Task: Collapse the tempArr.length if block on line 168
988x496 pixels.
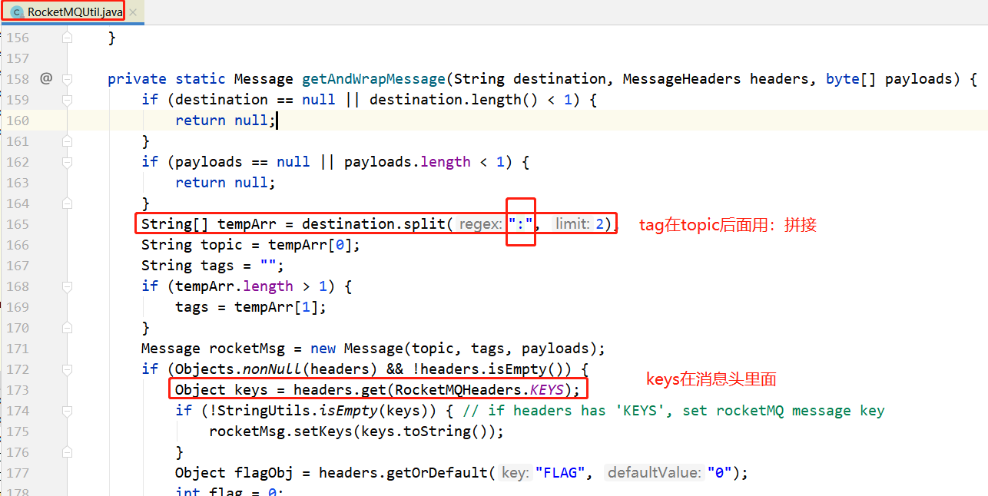Action: [67, 286]
